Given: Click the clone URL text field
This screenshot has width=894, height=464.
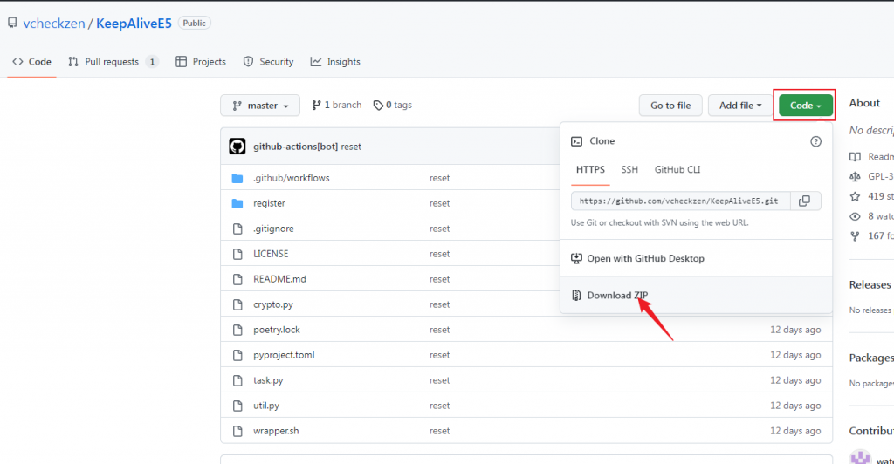Looking at the screenshot, I should pos(680,201).
